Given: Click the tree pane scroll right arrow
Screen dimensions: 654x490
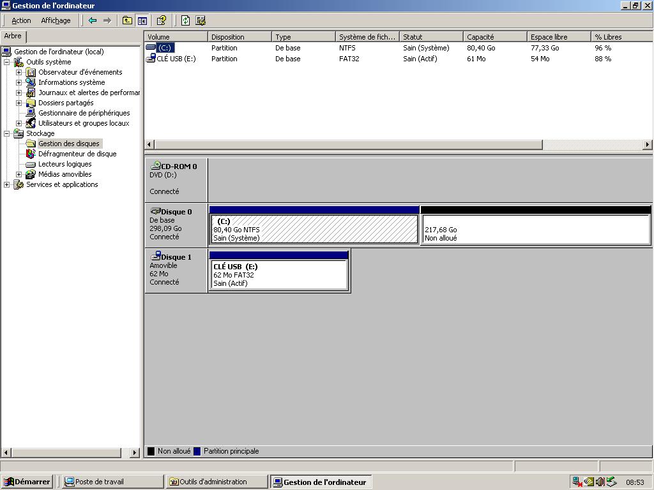Looking at the screenshot, I should coord(134,452).
